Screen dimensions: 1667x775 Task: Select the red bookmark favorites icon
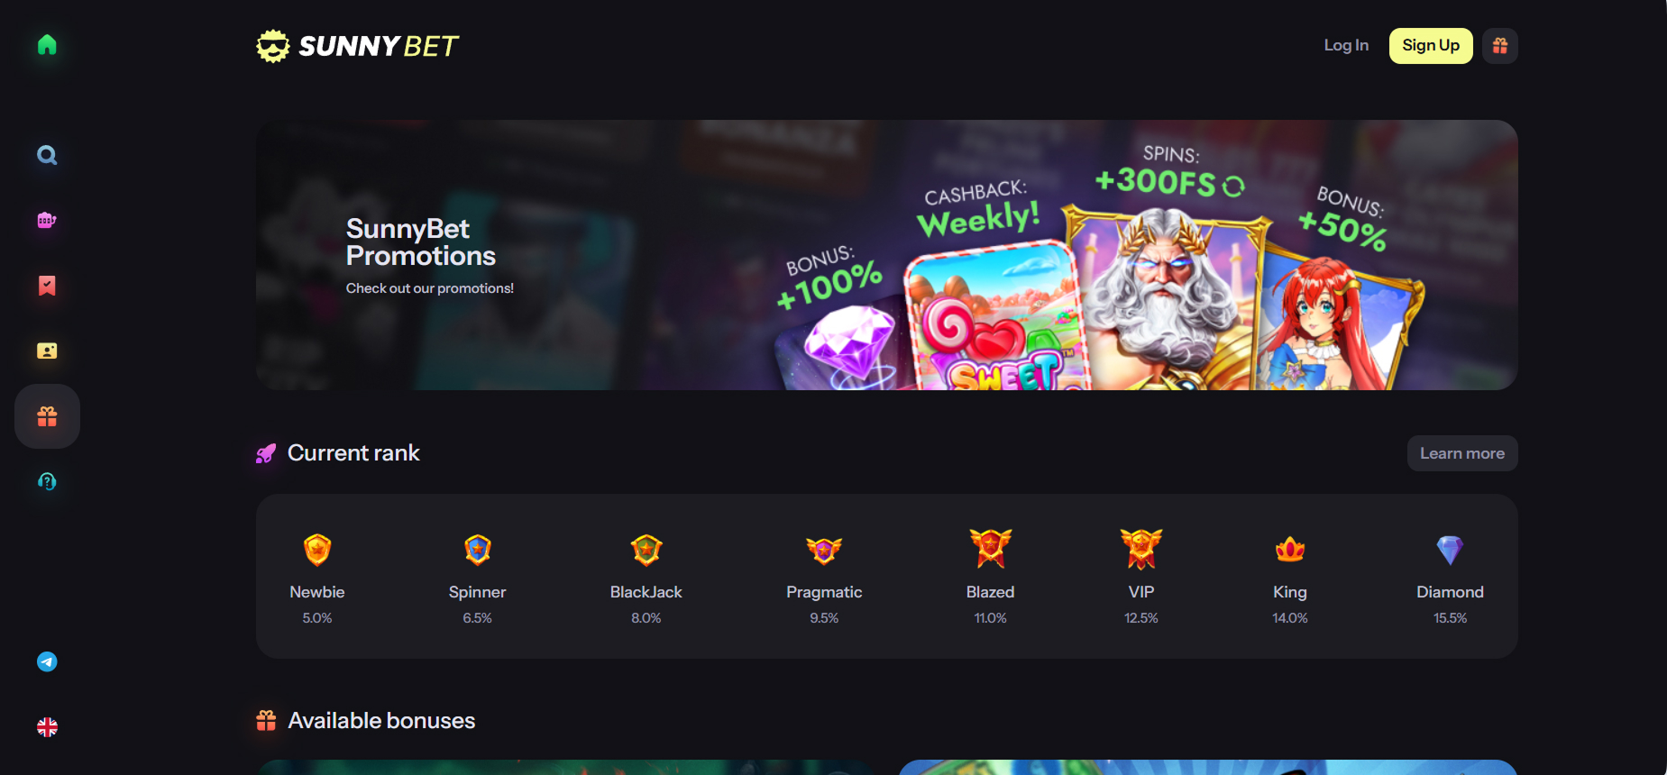tap(47, 286)
